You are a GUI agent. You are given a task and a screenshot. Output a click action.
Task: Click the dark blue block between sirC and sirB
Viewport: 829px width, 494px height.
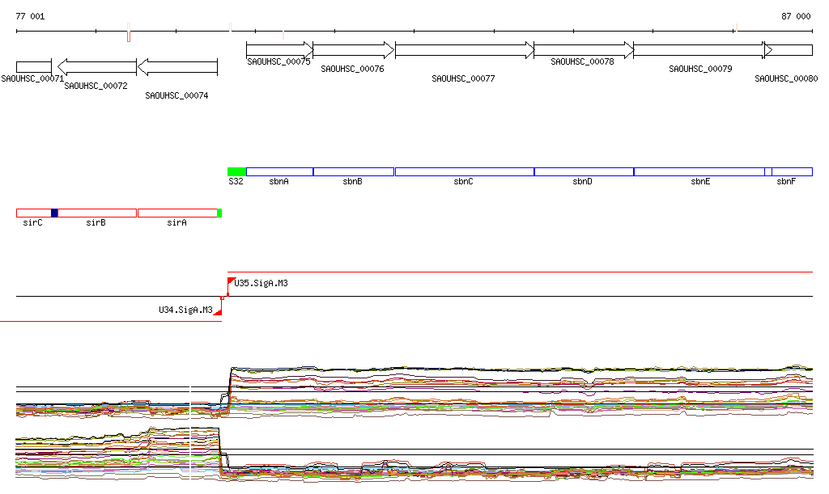click(54, 213)
